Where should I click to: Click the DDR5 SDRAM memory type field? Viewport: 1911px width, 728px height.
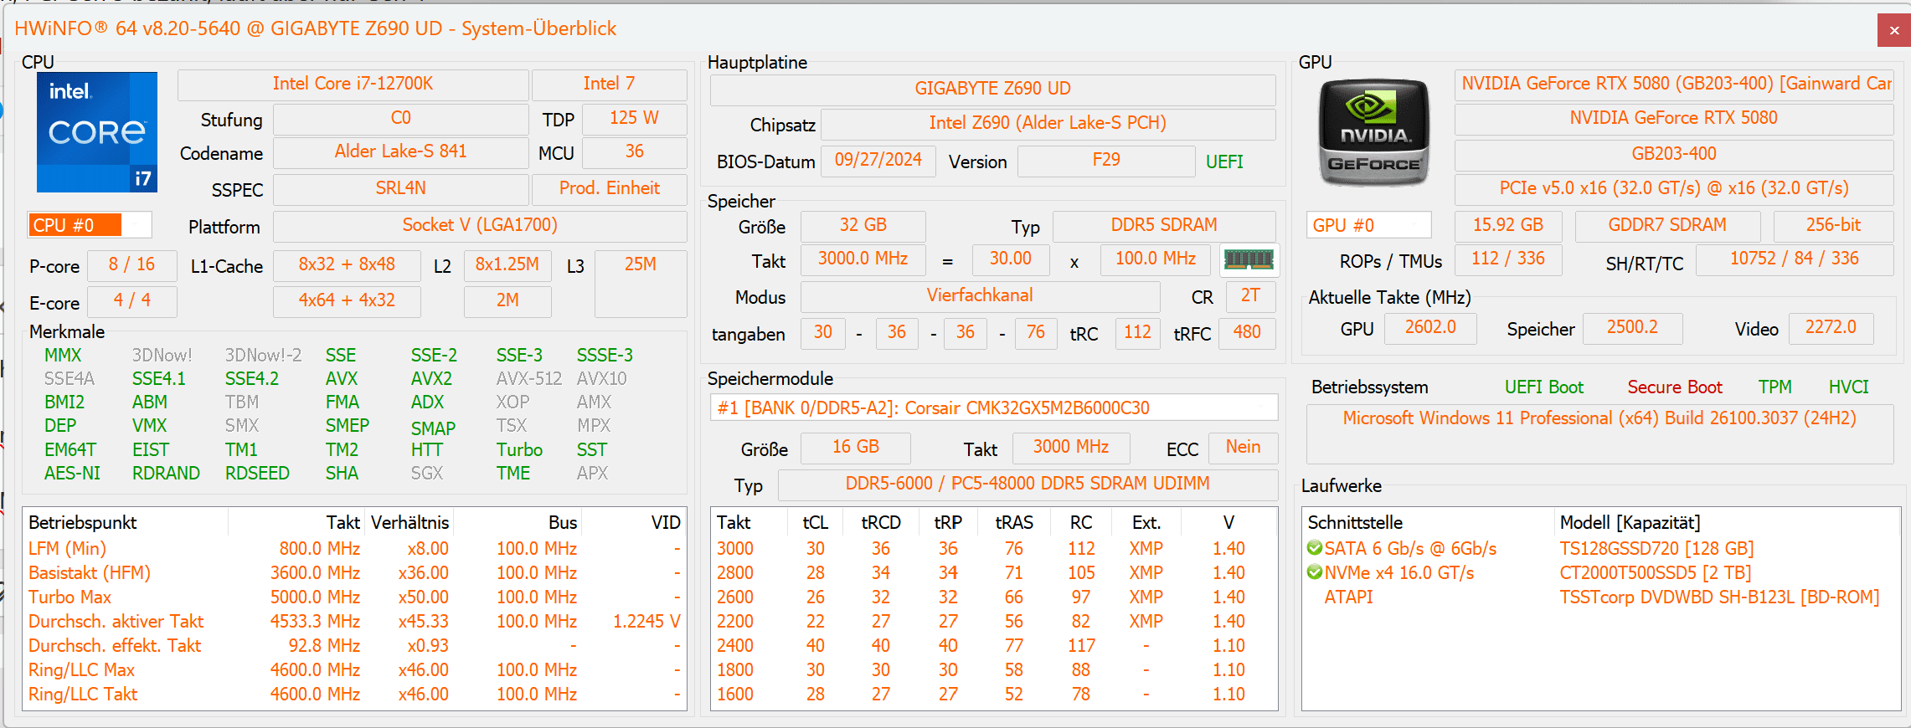pos(1164,225)
